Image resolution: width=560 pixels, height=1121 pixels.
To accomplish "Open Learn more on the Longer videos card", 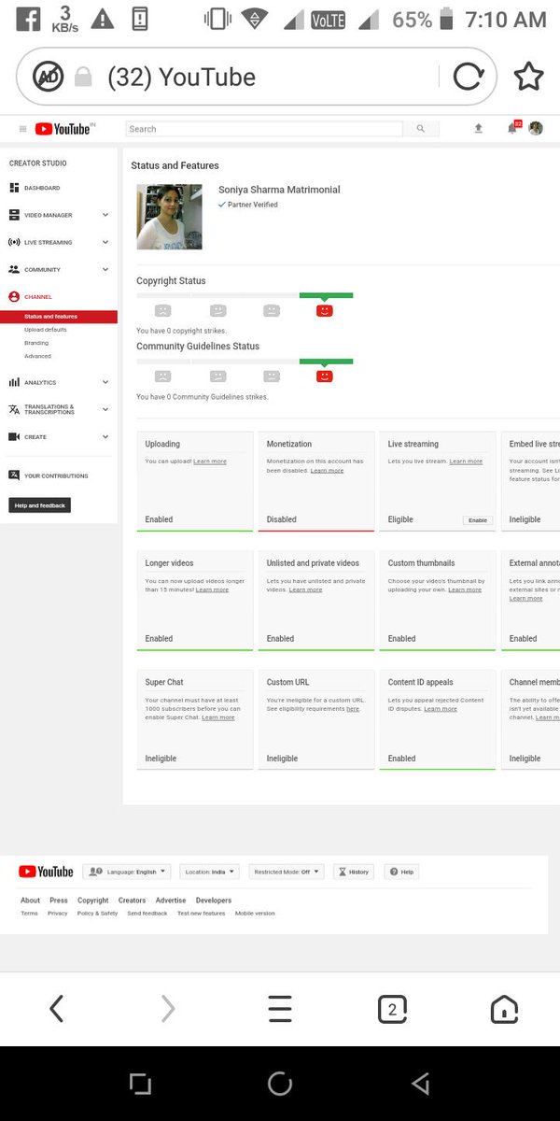I will [212, 590].
